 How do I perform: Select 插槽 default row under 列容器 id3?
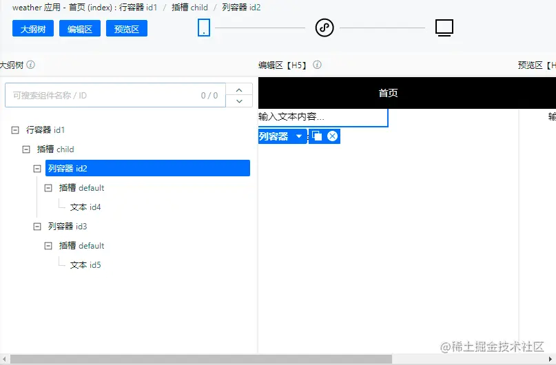click(x=81, y=246)
